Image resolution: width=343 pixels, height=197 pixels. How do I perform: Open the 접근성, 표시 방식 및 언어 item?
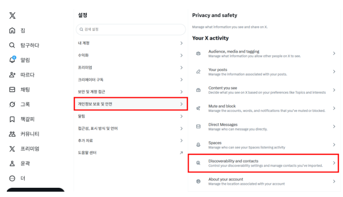pyautogui.click(x=131, y=128)
